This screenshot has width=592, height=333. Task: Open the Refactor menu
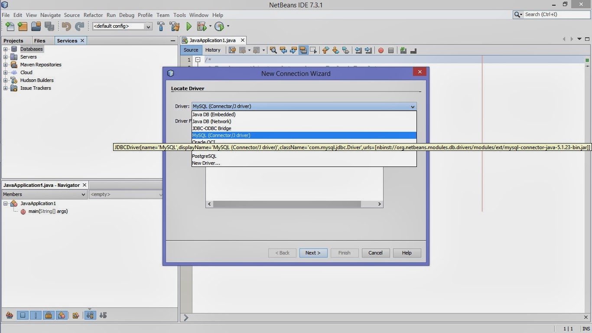[x=93, y=15]
